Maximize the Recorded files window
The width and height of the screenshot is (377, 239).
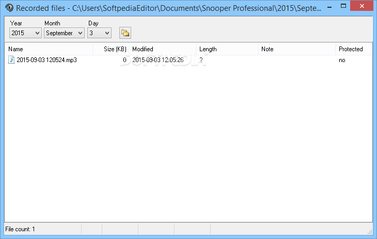coord(343,6)
